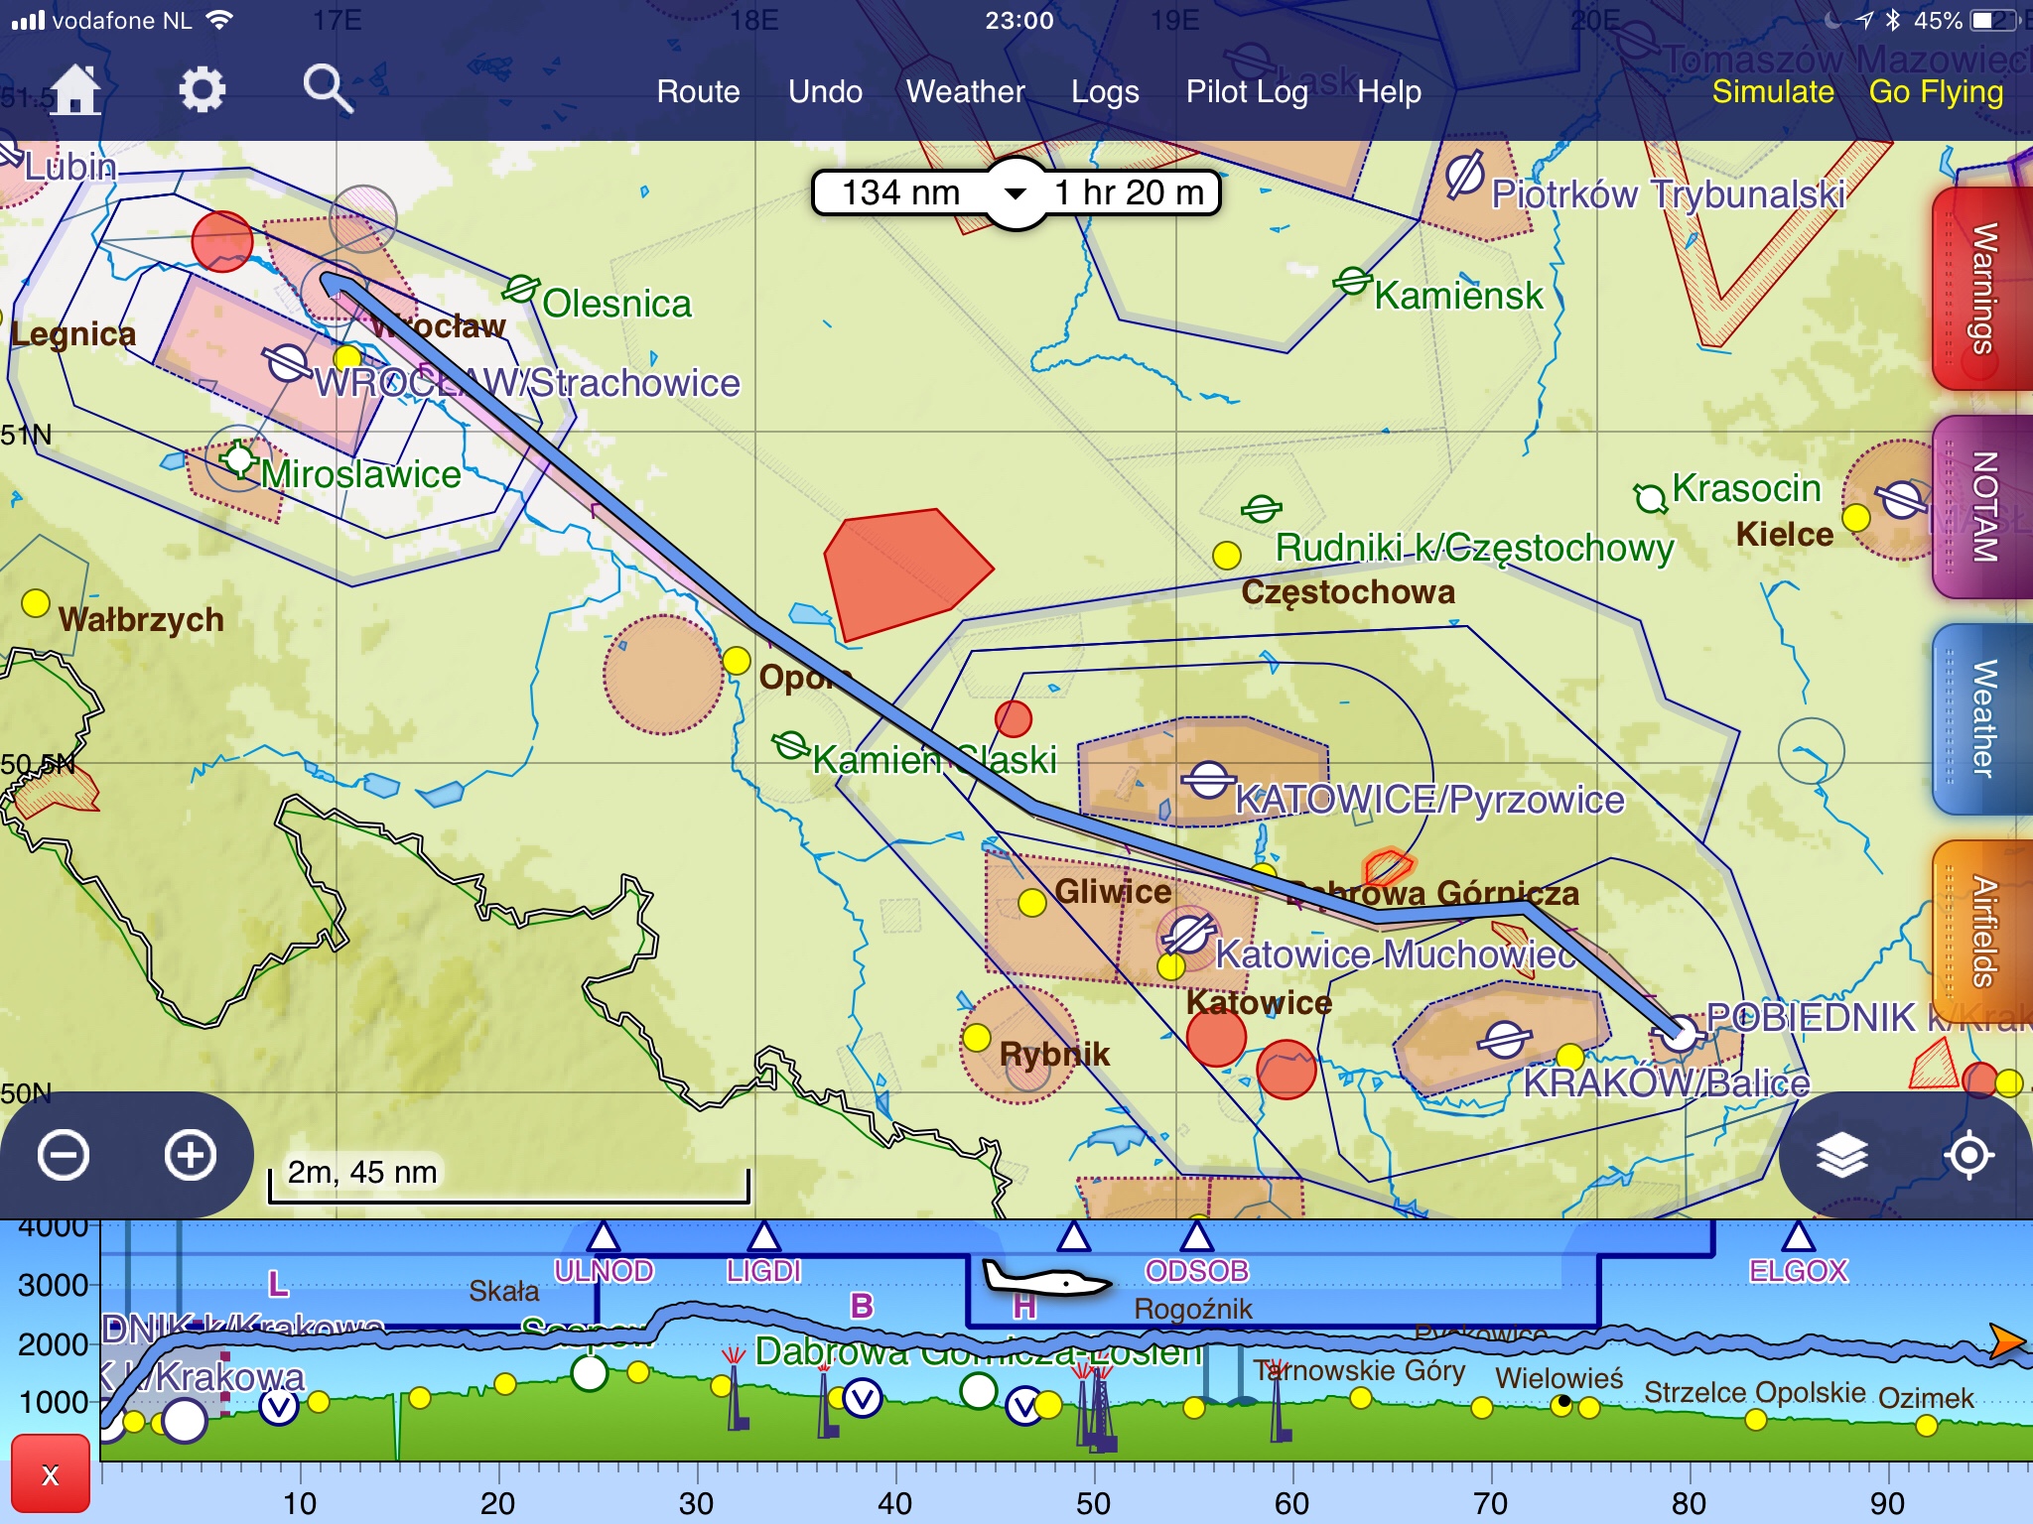Open the orange Airfields side tab
The height and width of the screenshot is (1524, 2033).
(1983, 931)
